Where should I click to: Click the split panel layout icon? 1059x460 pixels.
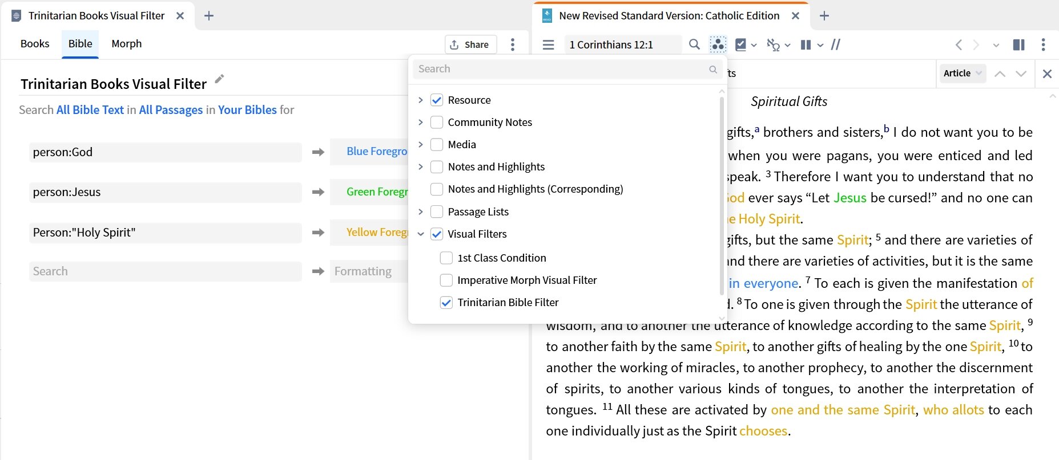tap(1018, 44)
